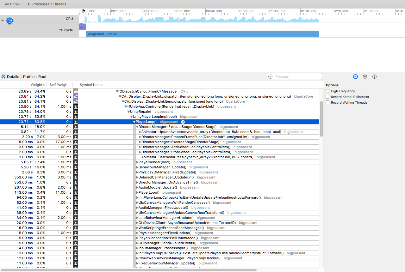The height and width of the screenshot is (272, 405).
Task: Select All Processes / Threads tab
Action: 47,4
